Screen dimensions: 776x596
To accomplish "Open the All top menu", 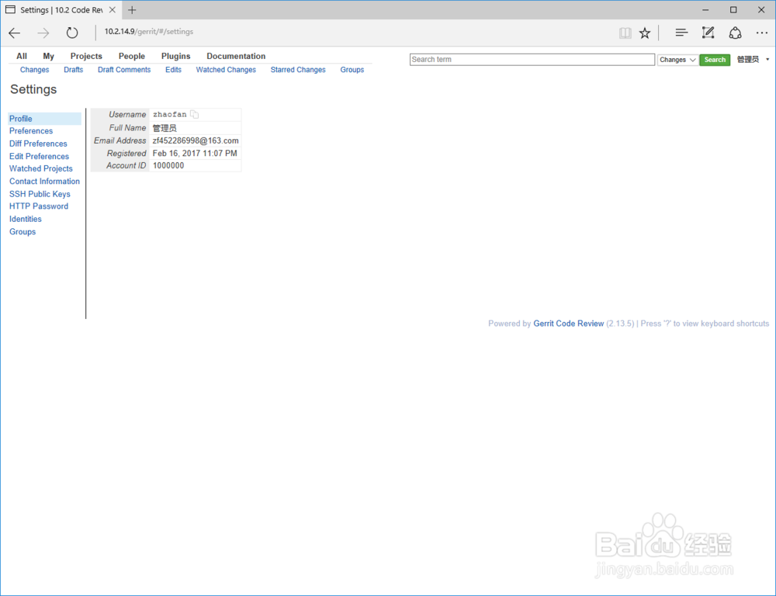I will pyautogui.click(x=22, y=56).
